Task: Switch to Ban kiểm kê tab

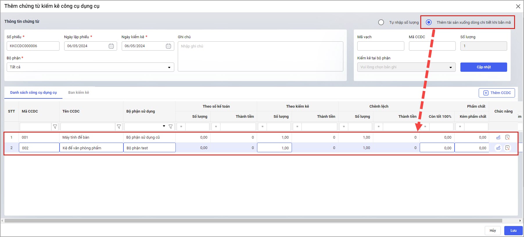Action: pos(78,93)
